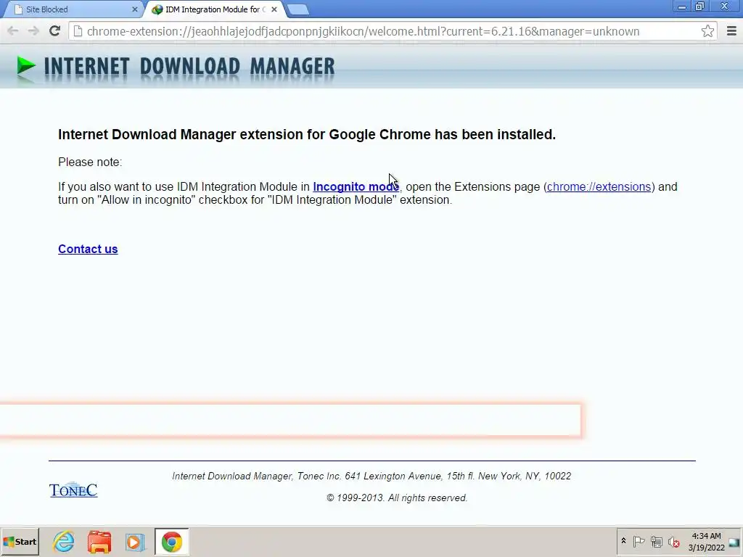This screenshot has width=743, height=557.
Task: Click the 'Please note:' text
Action: (90, 162)
